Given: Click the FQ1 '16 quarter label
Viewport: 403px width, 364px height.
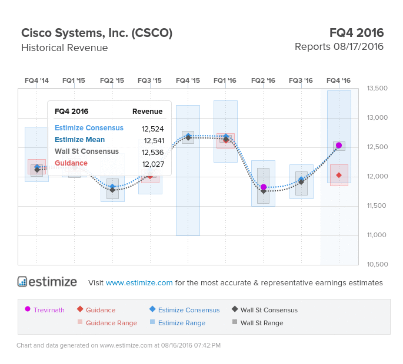Looking at the screenshot, I should (225, 80).
